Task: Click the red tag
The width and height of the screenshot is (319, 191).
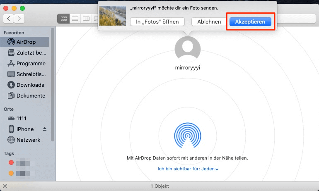Action: (x=11, y=162)
